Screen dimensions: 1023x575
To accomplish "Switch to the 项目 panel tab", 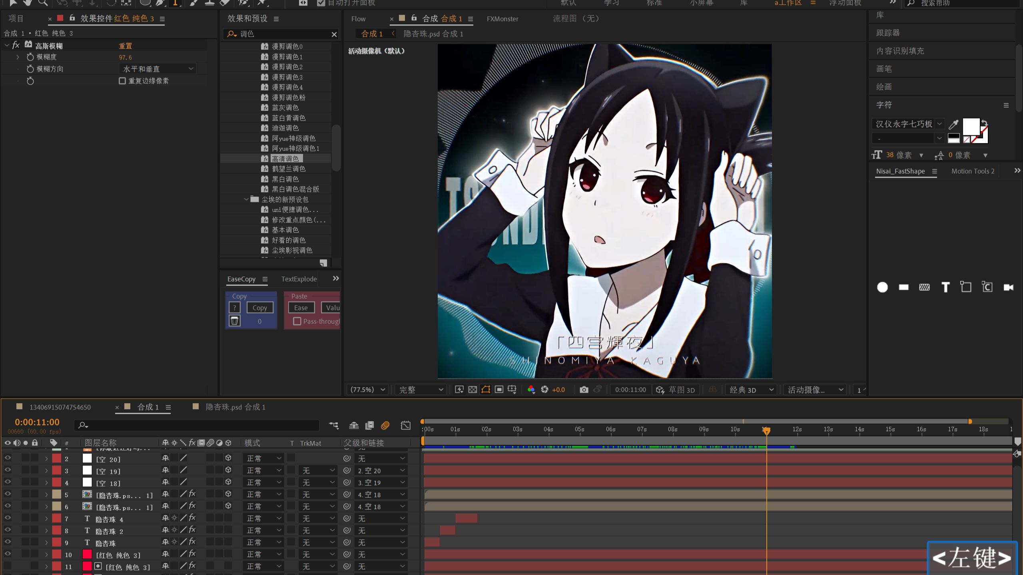I will click(x=16, y=18).
